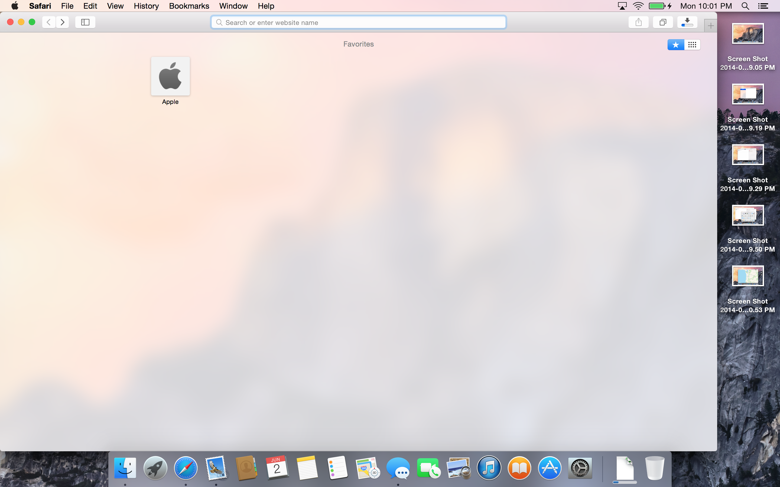Open a new tab with plus button
Image resolution: width=780 pixels, height=487 pixels.
(710, 26)
